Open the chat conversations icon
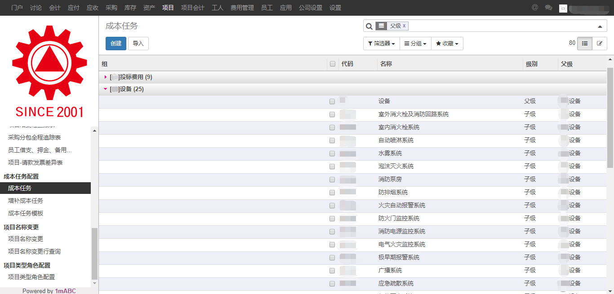The height and width of the screenshot is (294, 614). tap(548, 8)
